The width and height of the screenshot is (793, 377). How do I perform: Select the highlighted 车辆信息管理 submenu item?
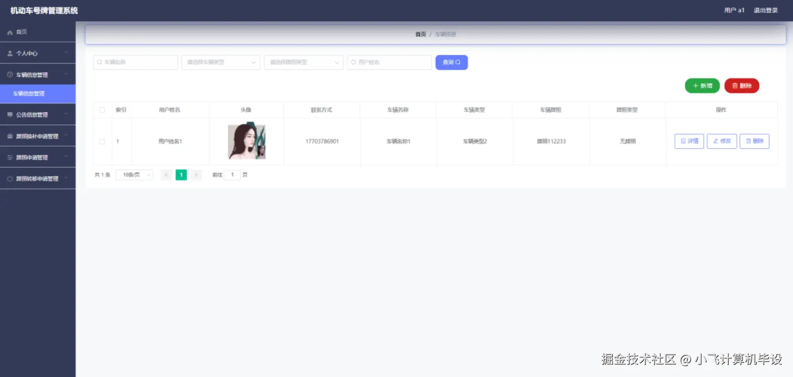pyautogui.click(x=38, y=94)
